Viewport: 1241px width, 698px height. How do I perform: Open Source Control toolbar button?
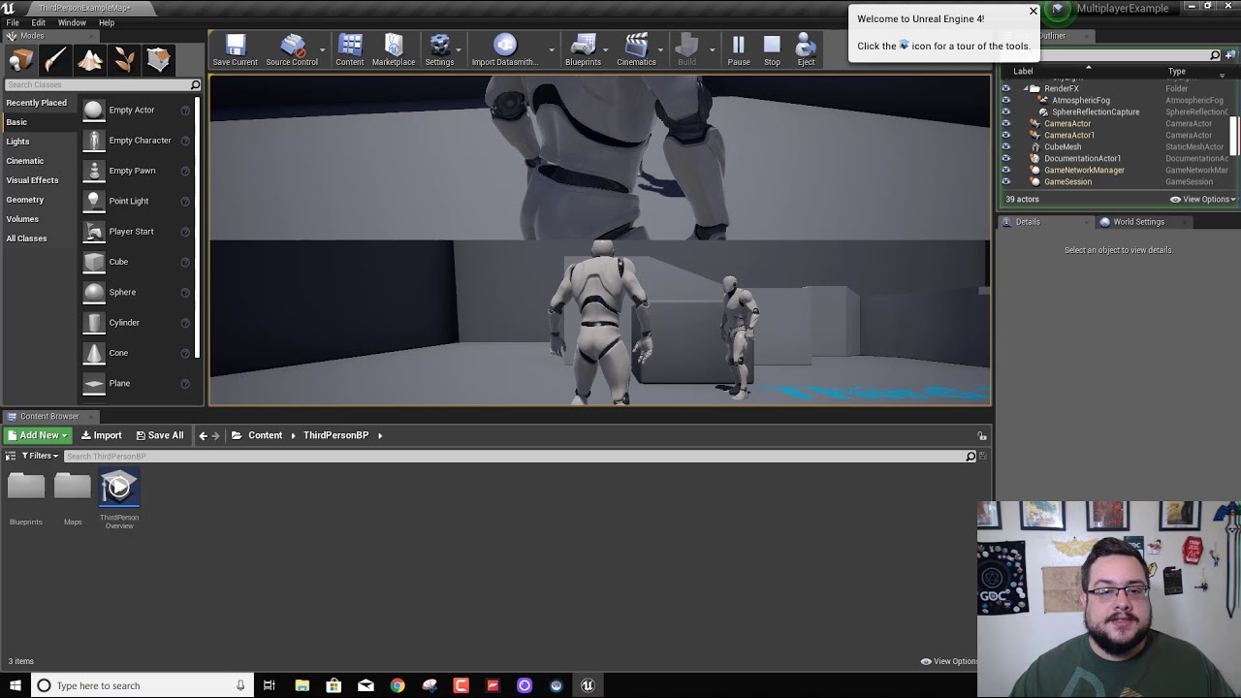292,50
